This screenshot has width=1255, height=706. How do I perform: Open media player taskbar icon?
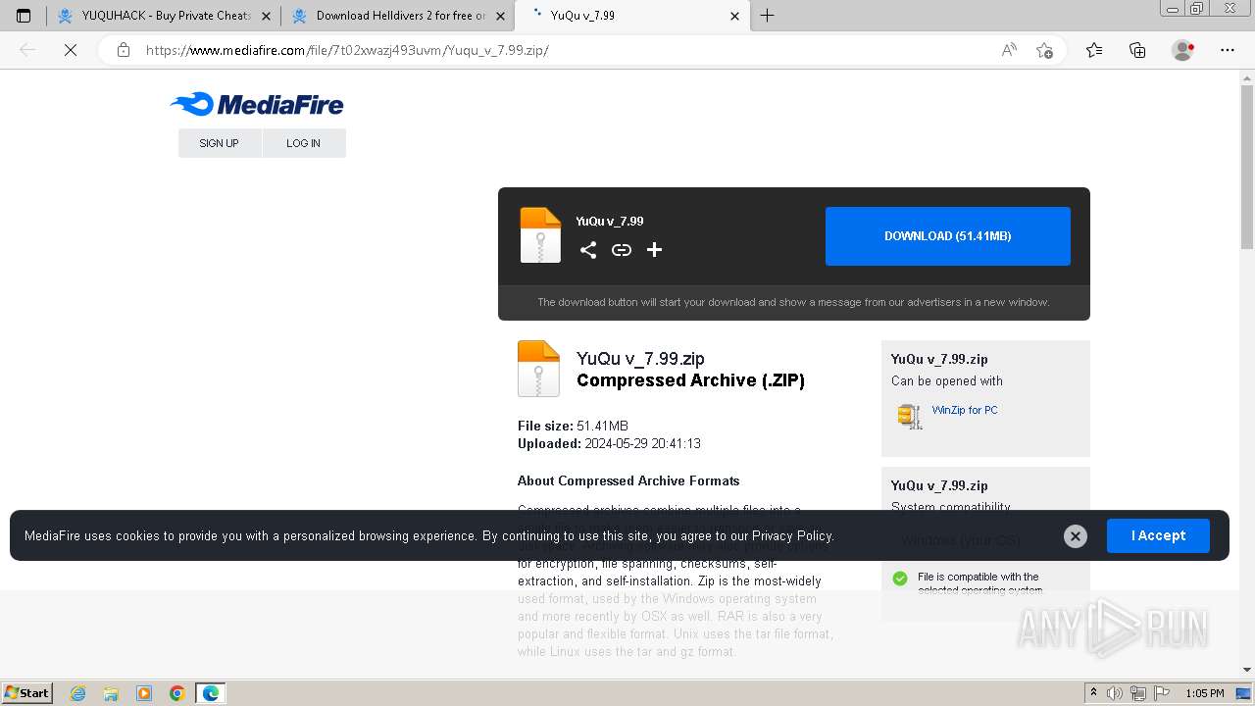click(x=144, y=693)
